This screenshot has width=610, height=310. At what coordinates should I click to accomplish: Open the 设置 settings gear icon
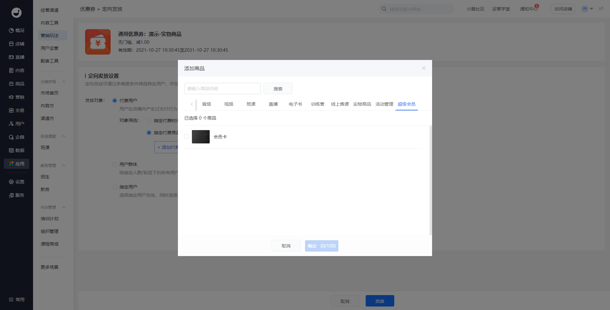coord(11,182)
